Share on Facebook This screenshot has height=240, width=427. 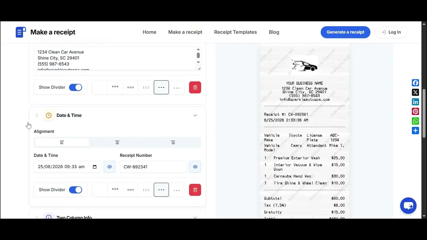pos(415,83)
